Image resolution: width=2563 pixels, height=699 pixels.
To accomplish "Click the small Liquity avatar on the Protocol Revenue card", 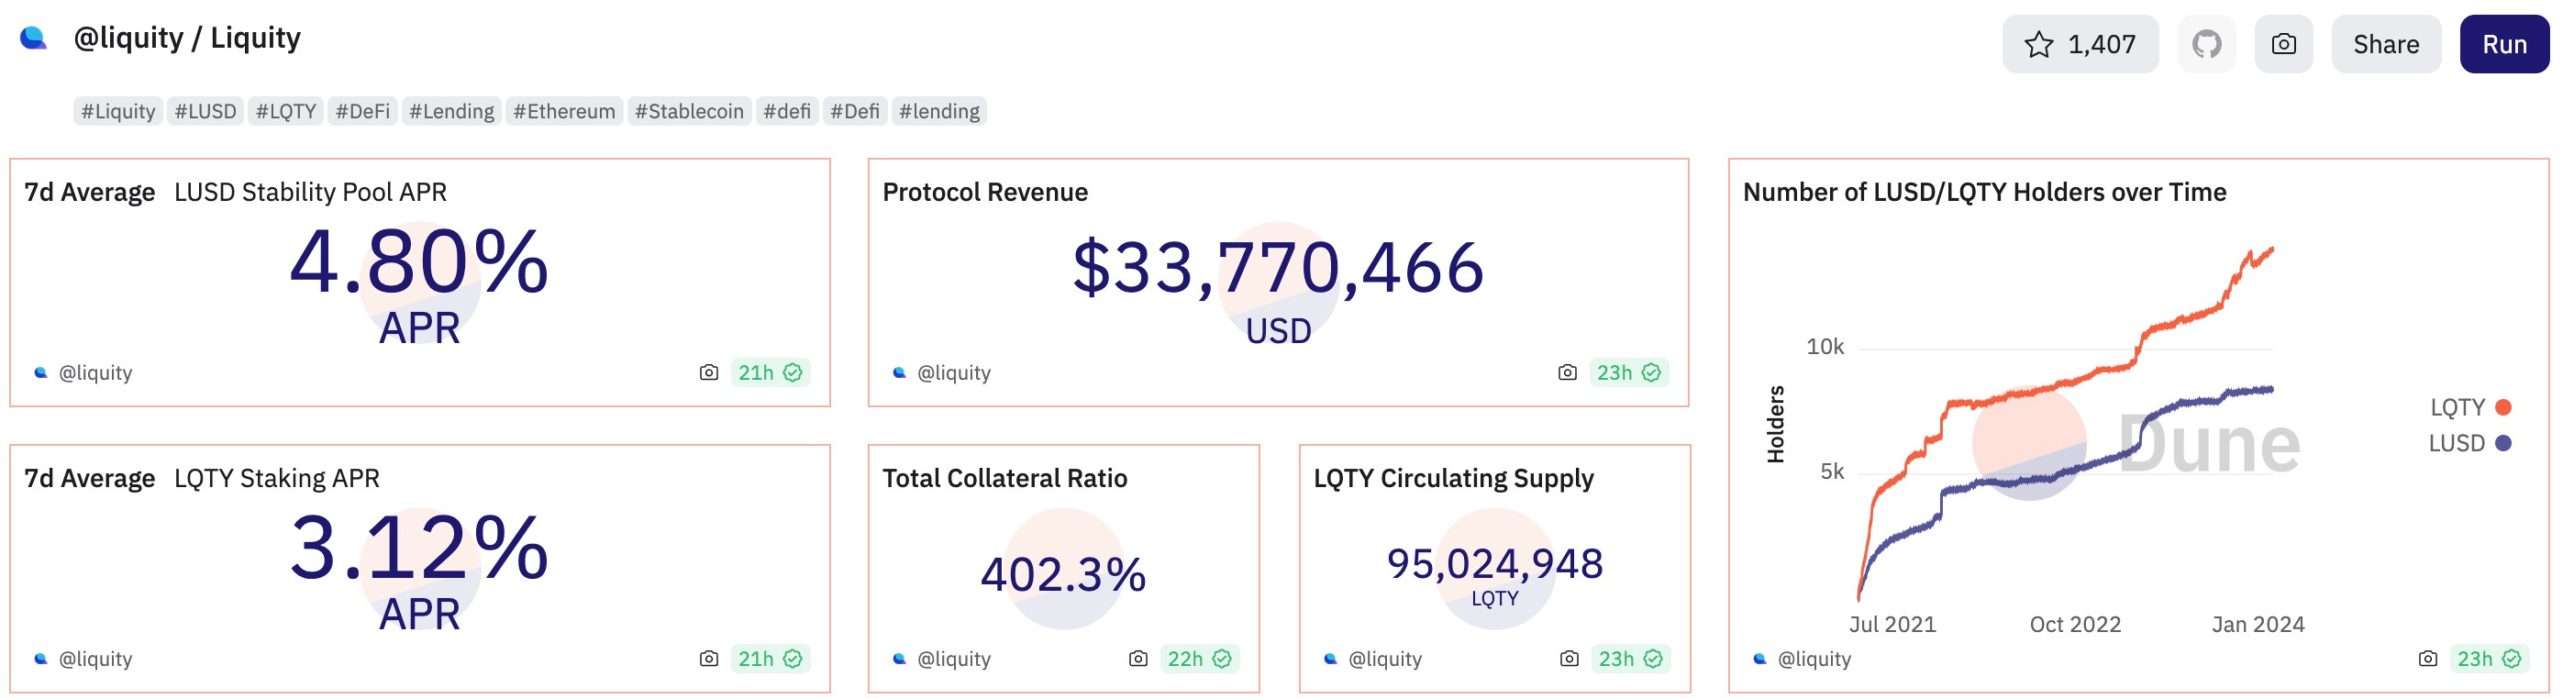I will point(900,372).
